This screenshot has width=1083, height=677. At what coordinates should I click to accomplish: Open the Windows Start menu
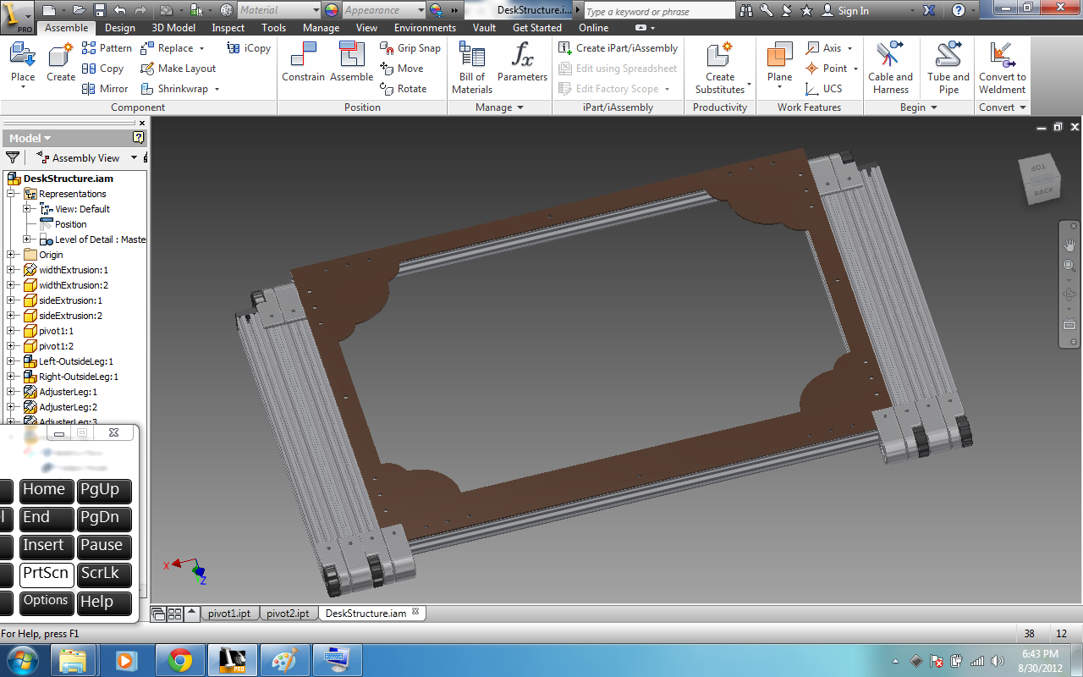coord(21,660)
